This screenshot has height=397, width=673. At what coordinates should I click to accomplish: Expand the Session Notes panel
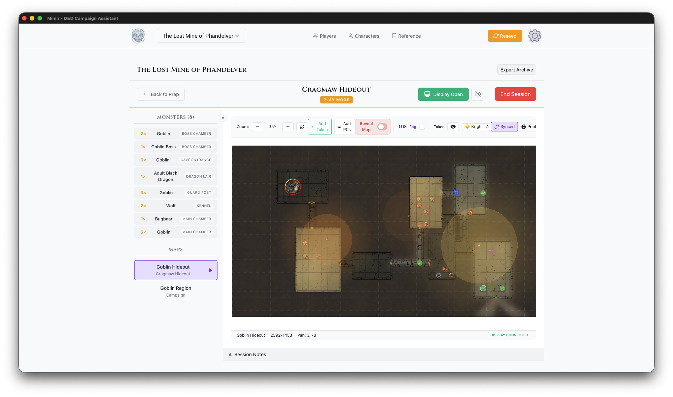[x=250, y=355]
